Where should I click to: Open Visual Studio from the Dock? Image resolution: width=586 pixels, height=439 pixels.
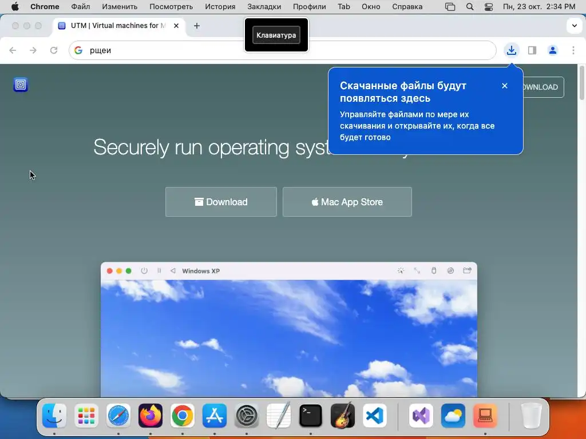coord(421,416)
